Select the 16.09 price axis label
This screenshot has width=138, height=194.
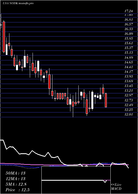tap(129, 34)
